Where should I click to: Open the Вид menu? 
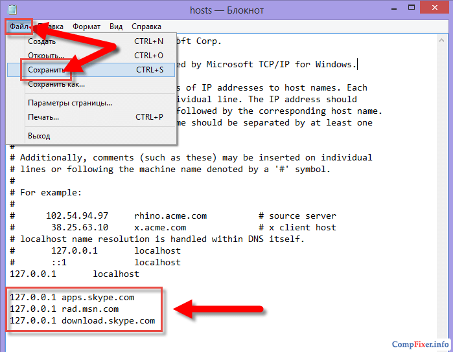(x=116, y=27)
